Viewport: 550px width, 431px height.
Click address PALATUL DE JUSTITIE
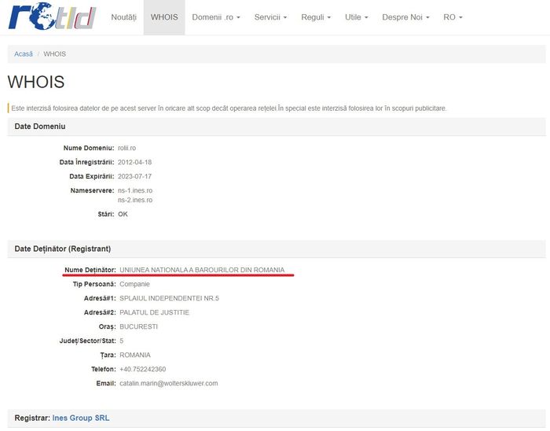(154, 312)
